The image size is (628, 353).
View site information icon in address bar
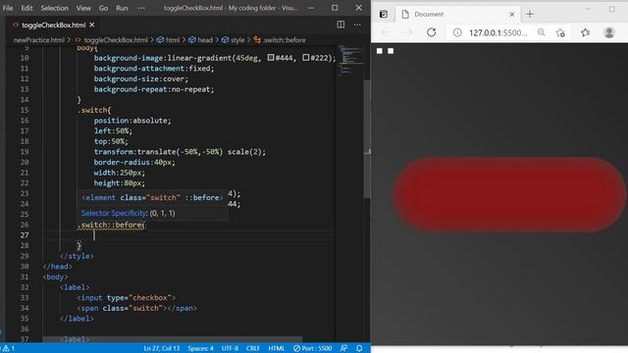(x=457, y=32)
